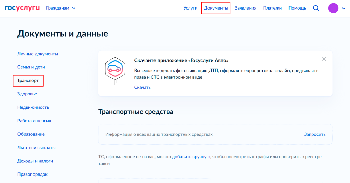Close the Госуслуги Авто banner
The height and width of the screenshot is (183, 350).
(x=324, y=59)
